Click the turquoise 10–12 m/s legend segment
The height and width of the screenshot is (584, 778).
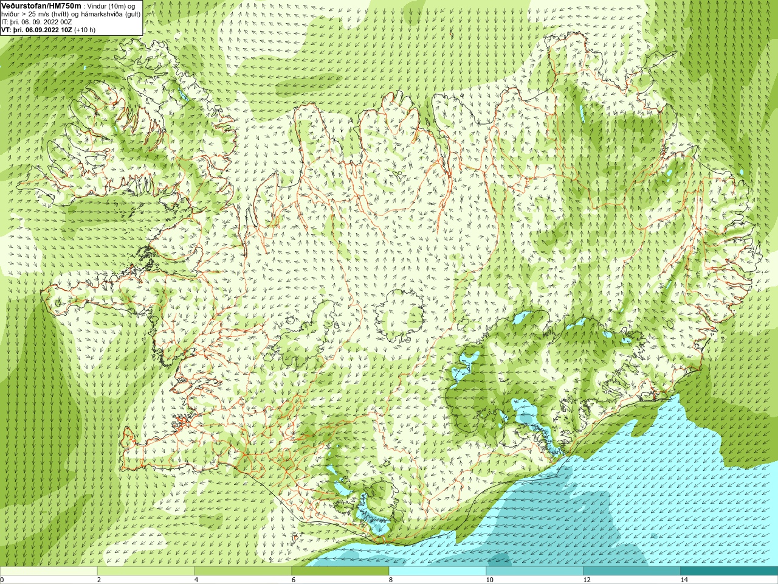pos(535,571)
